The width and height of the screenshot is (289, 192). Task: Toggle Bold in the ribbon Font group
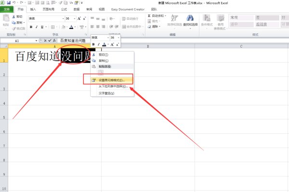pos(31,27)
